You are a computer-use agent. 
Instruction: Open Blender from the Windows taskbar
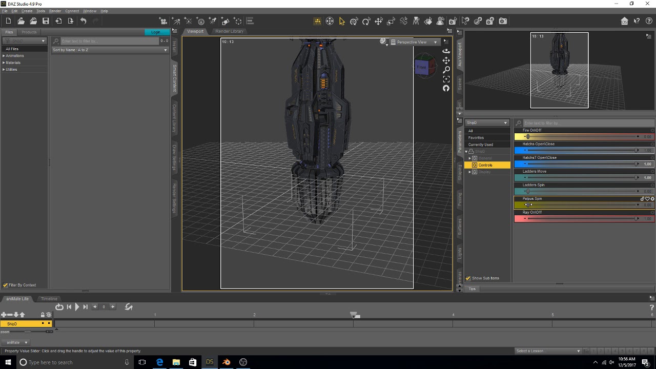226,362
